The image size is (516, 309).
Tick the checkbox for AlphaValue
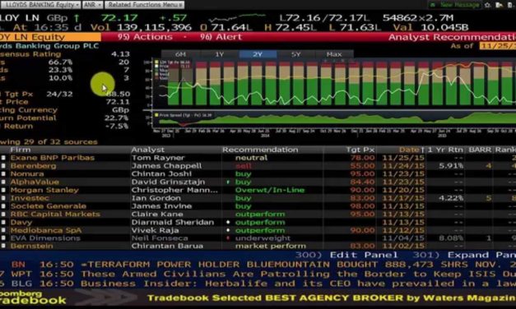(3, 182)
